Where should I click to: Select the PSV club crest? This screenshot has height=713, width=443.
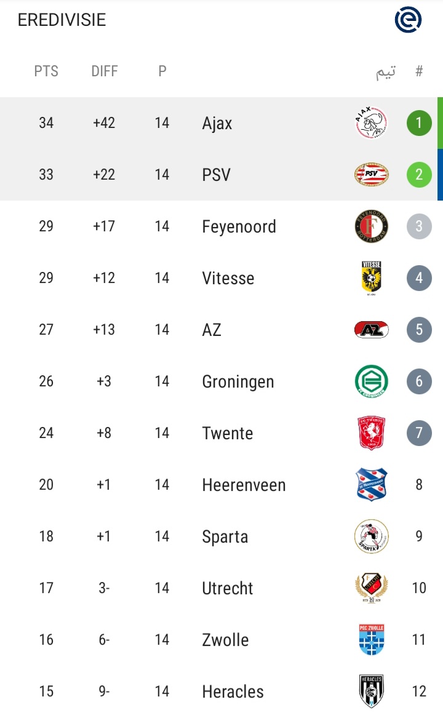click(x=371, y=175)
